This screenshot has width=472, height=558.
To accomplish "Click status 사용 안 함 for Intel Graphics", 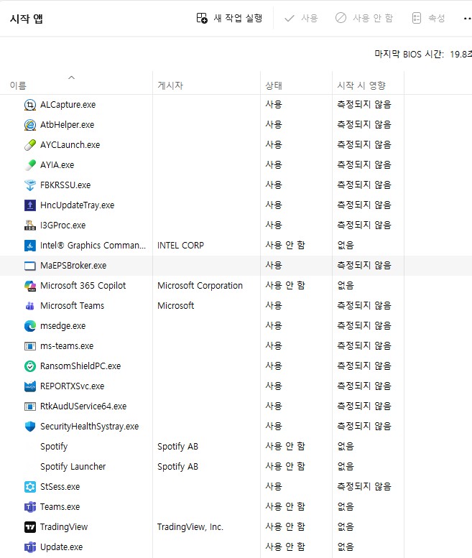I will (285, 245).
